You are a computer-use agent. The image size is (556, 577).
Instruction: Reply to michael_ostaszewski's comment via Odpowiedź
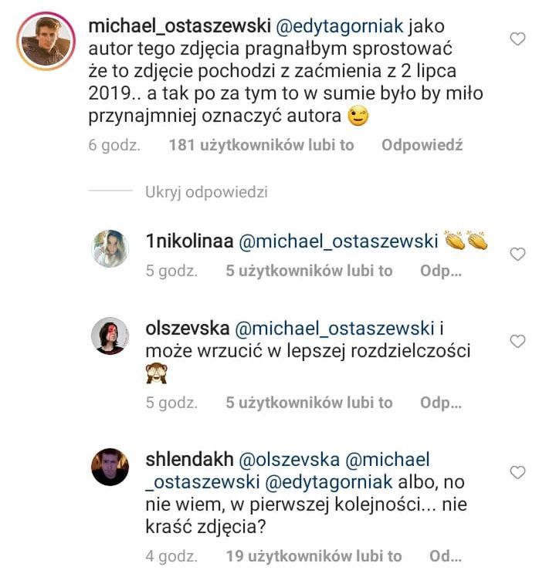[x=422, y=145]
